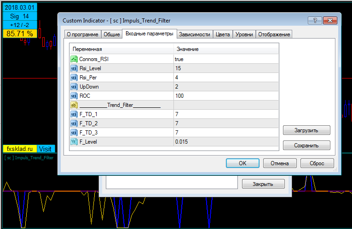352x229 pixels.
Task: Select the ROC value 100
Action: (226, 96)
